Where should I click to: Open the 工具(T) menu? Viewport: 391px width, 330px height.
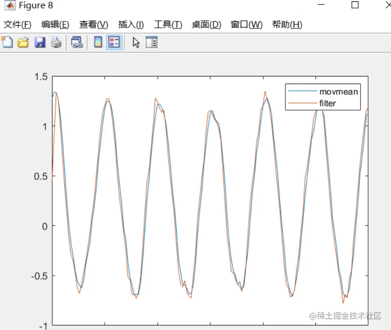[x=168, y=24]
